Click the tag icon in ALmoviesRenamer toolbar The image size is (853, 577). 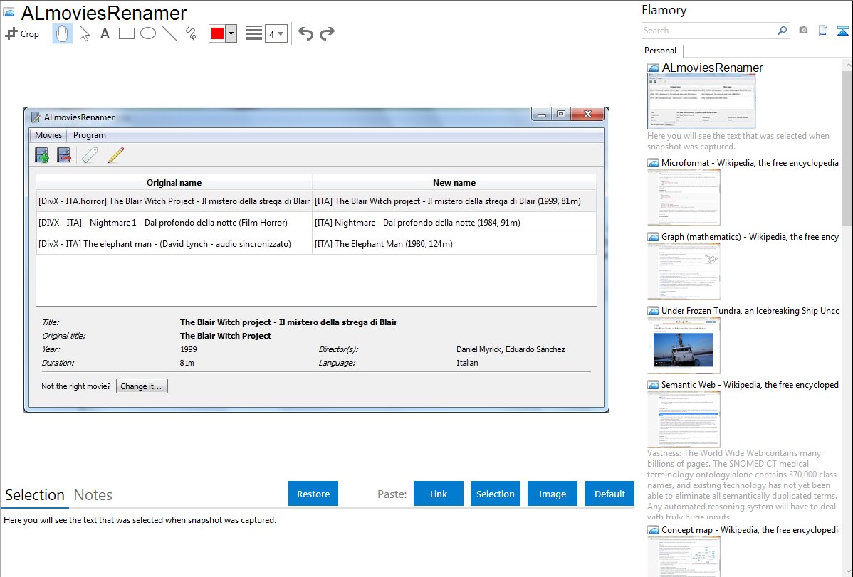tap(90, 156)
